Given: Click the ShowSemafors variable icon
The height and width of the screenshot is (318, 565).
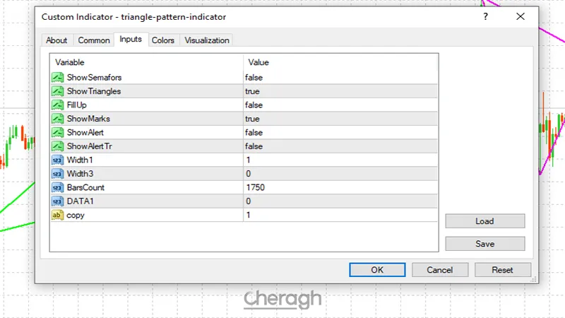Looking at the screenshot, I should point(57,77).
